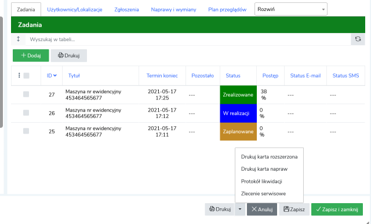Click title of task 25 row
Image resolution: width=371 pixels, height=224 pixels.
93,131
